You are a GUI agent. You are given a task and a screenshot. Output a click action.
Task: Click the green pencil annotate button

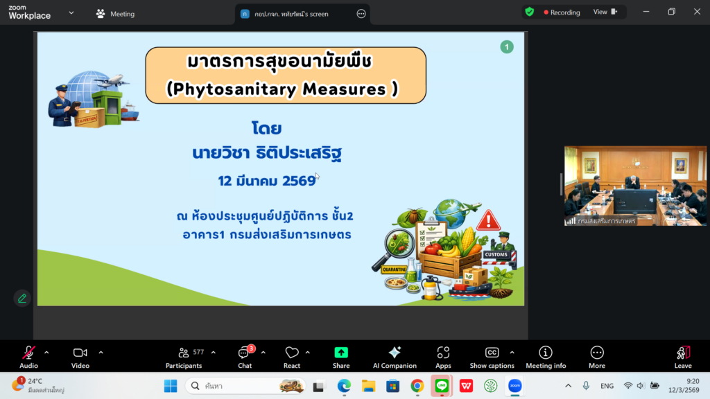coord(22,298)
